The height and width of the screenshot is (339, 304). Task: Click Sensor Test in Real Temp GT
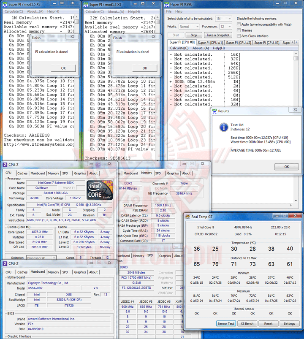pos(226,324)
